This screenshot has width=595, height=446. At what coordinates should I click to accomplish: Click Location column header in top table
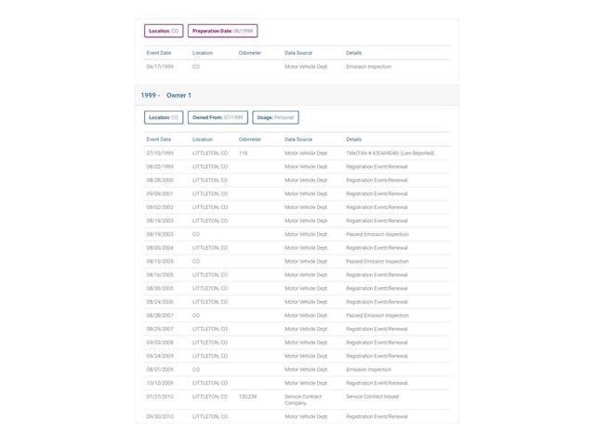203,53
